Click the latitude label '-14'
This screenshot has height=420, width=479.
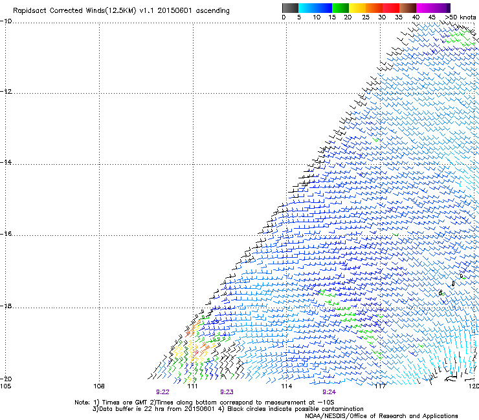(6, 162)
